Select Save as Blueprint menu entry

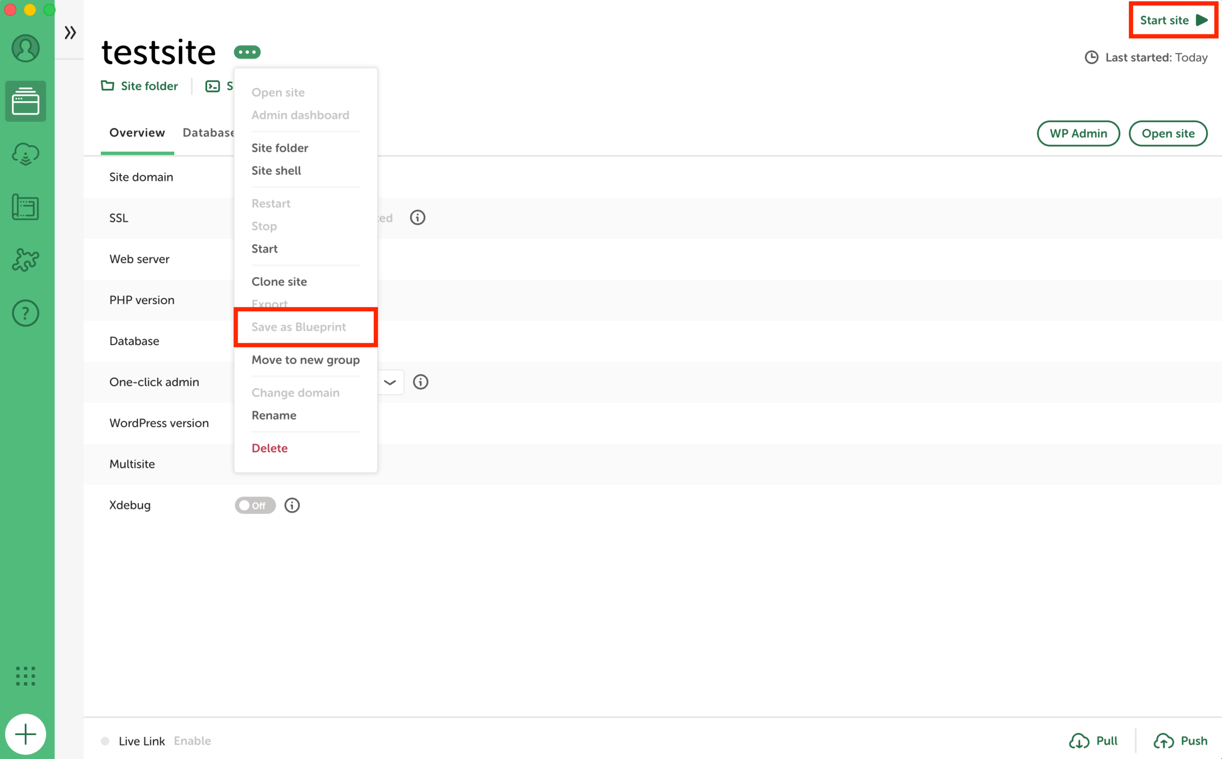[x=299, y=327]
